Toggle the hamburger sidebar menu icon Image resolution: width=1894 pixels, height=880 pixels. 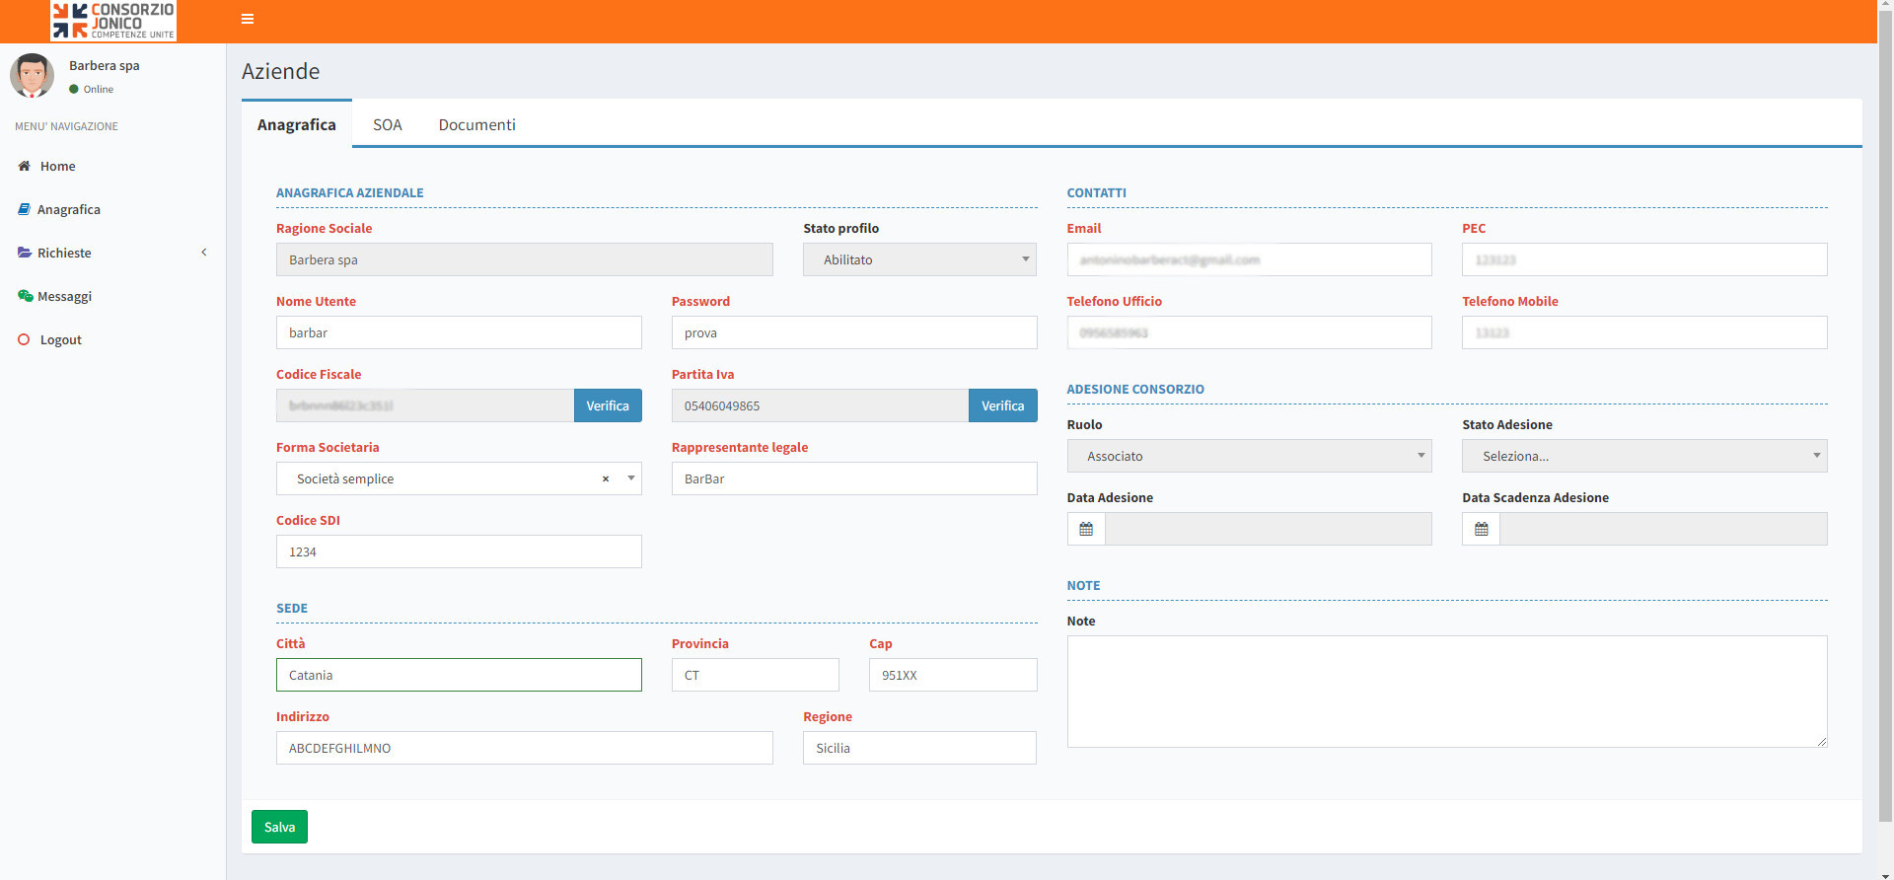(x=248, y=19)
